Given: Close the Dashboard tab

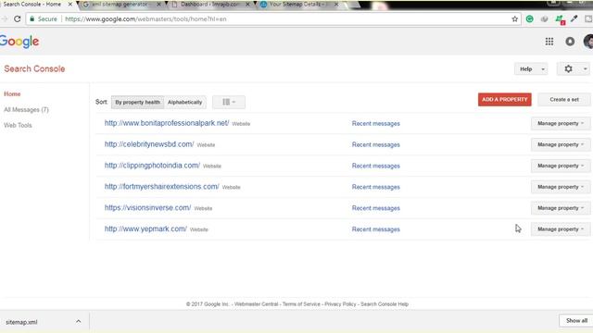Looking at the screenshot, I should [247, 4].
